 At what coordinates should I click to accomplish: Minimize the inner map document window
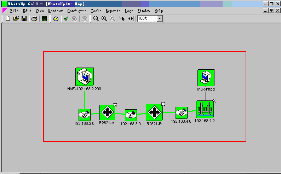tap(265, 11)
